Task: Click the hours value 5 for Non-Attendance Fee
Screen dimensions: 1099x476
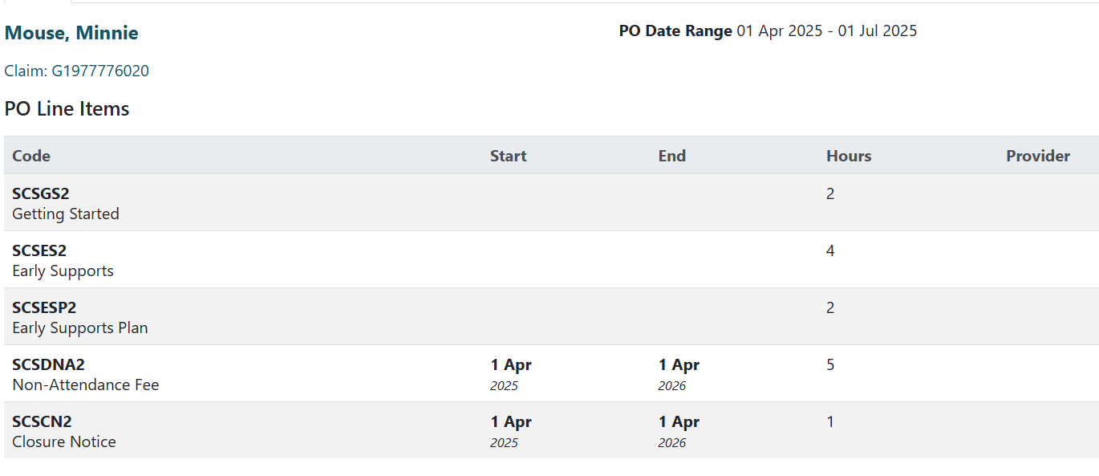Action: pos(830,364)
